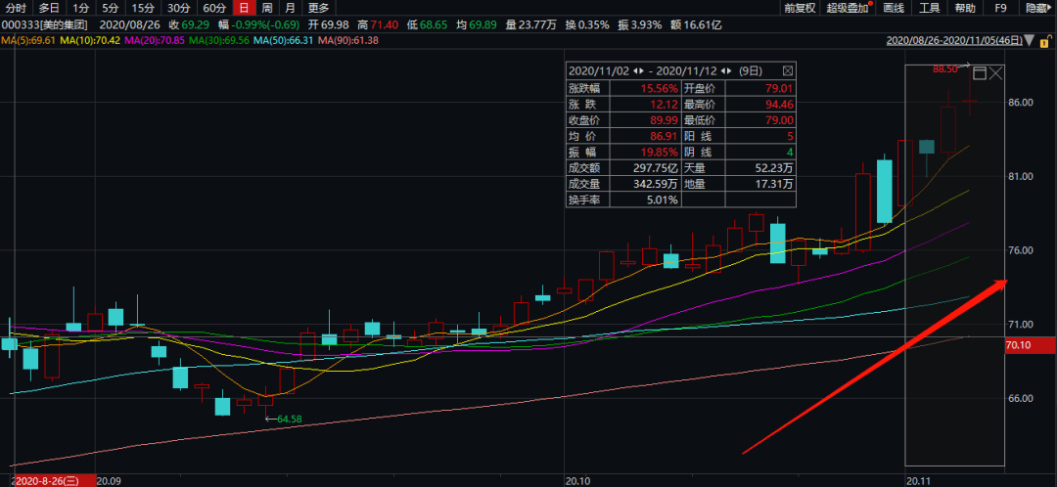Click 隐藏 to hide side panel
Image resolution: width=1057 pixels, height=487 pixels.
(x=1035, y=8)
